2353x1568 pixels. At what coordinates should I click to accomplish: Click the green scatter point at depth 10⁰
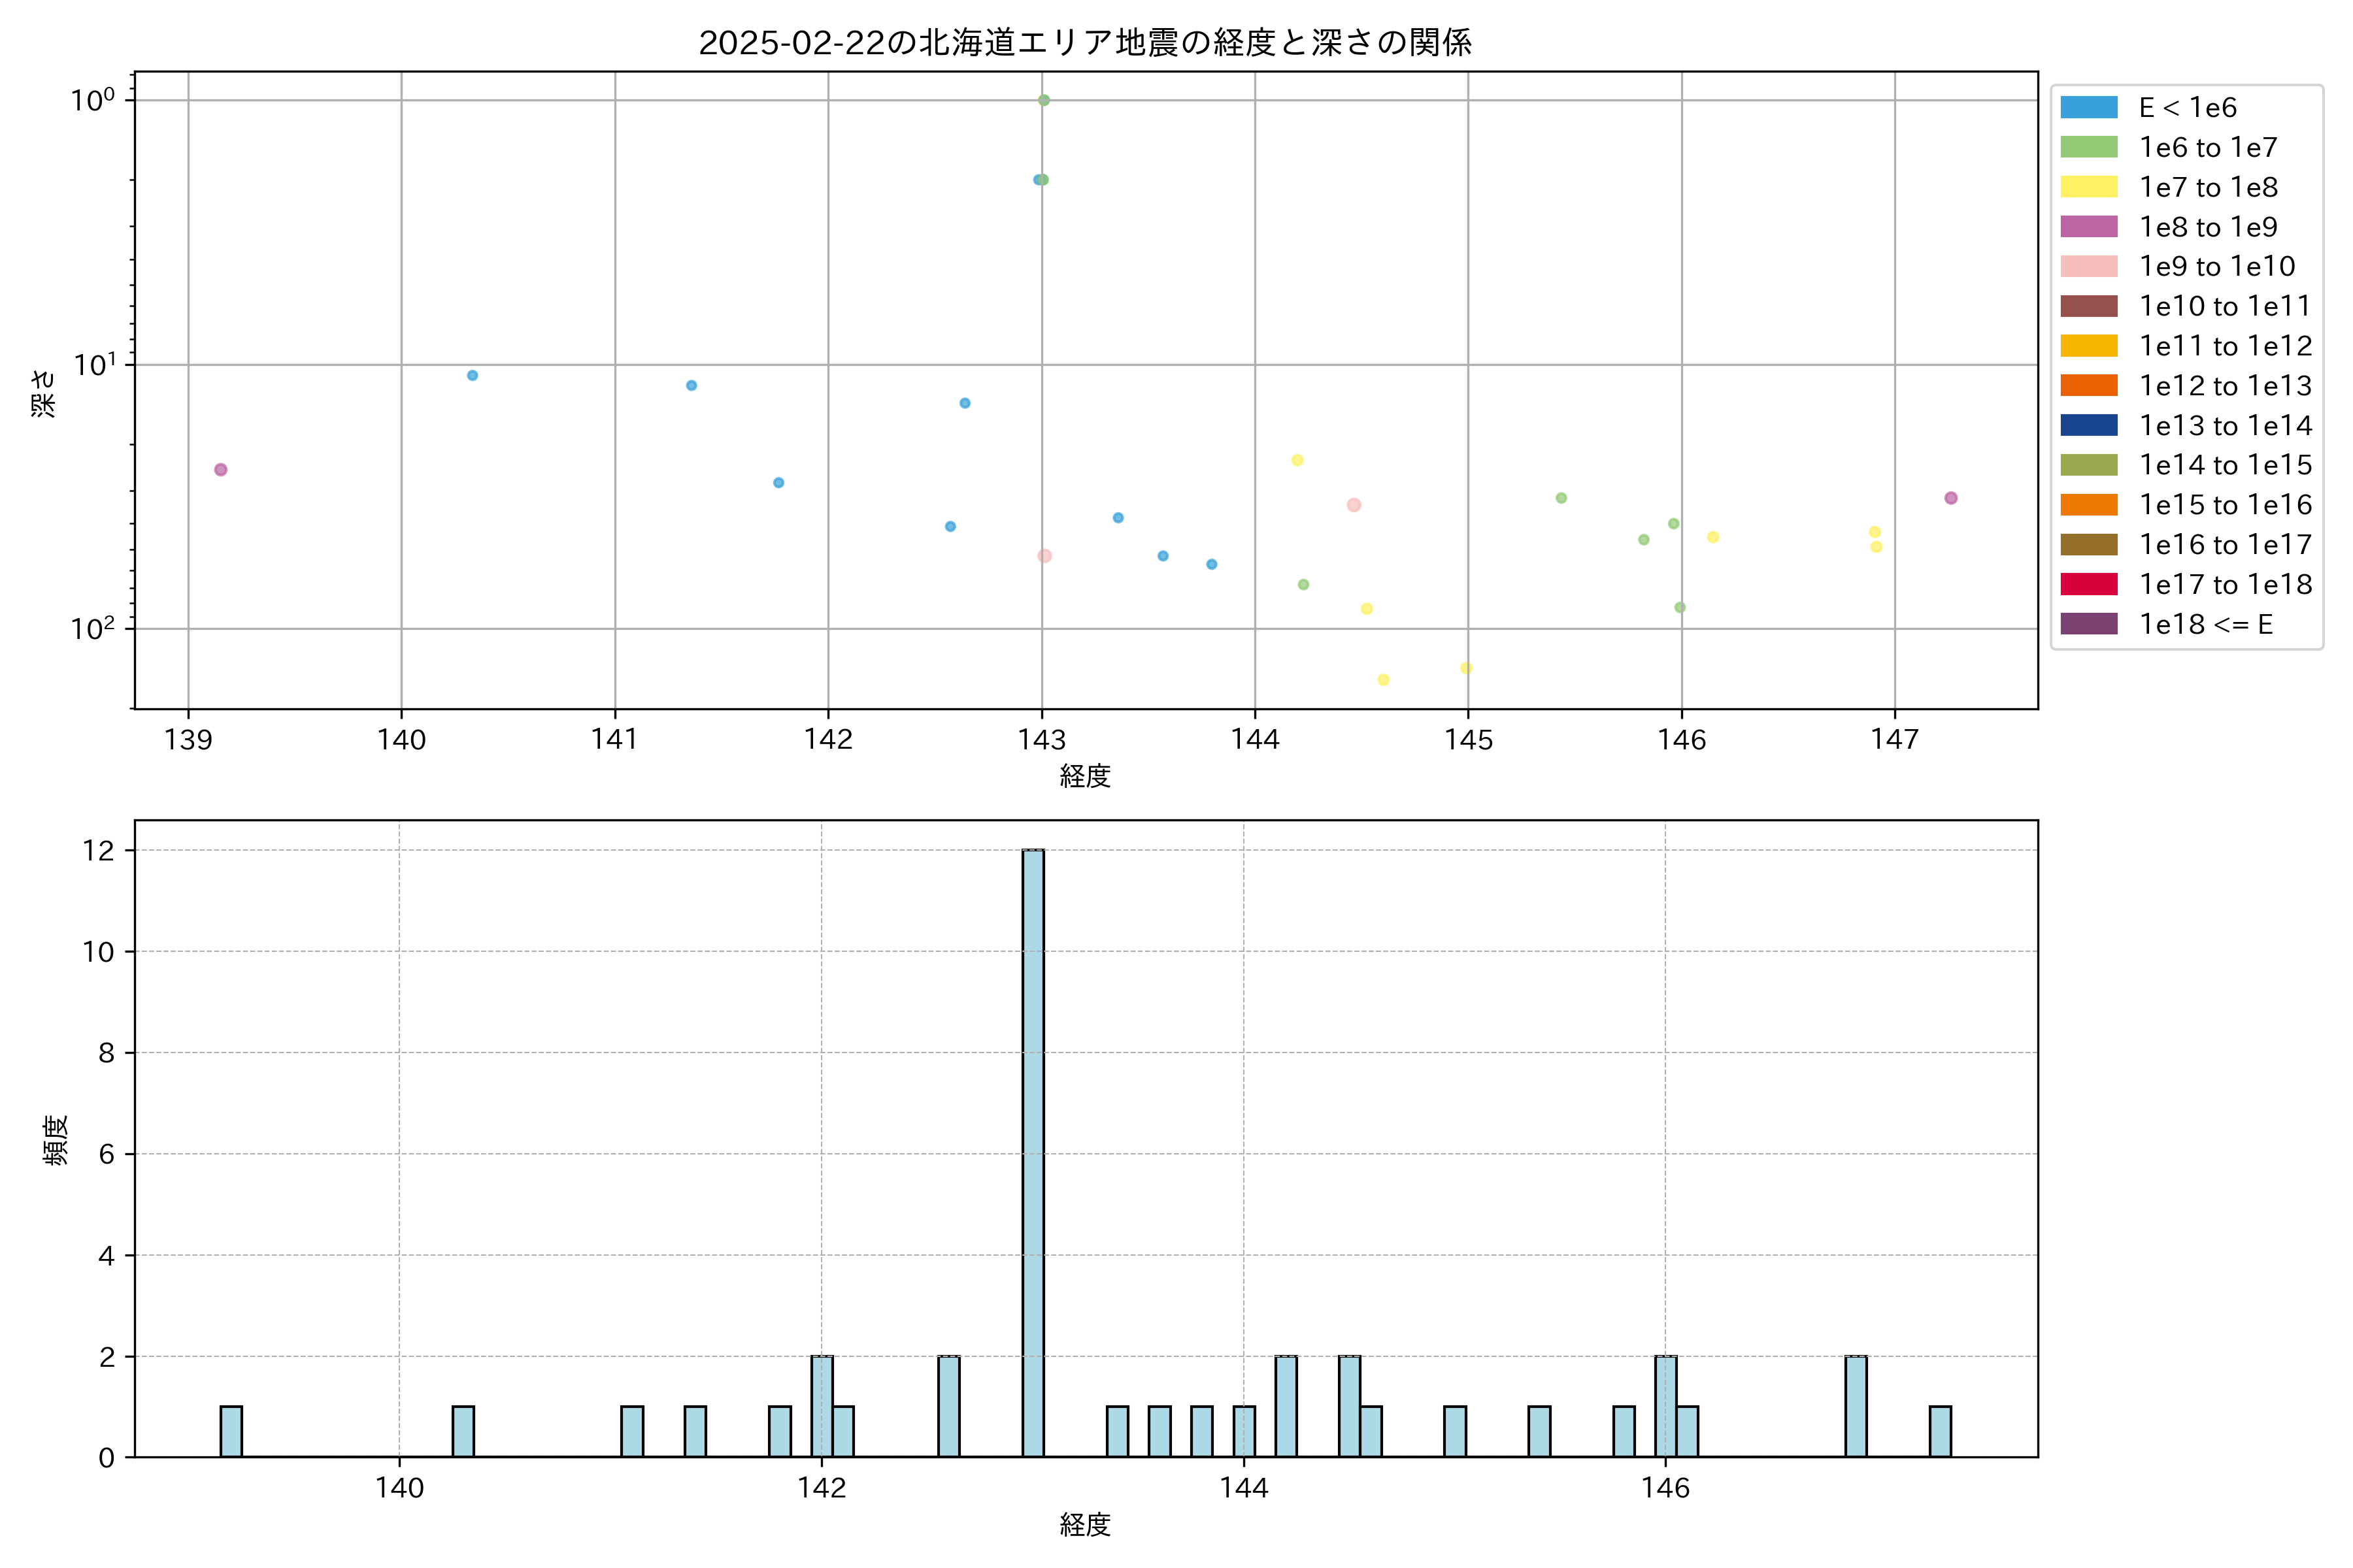(x=1043, y=100)
